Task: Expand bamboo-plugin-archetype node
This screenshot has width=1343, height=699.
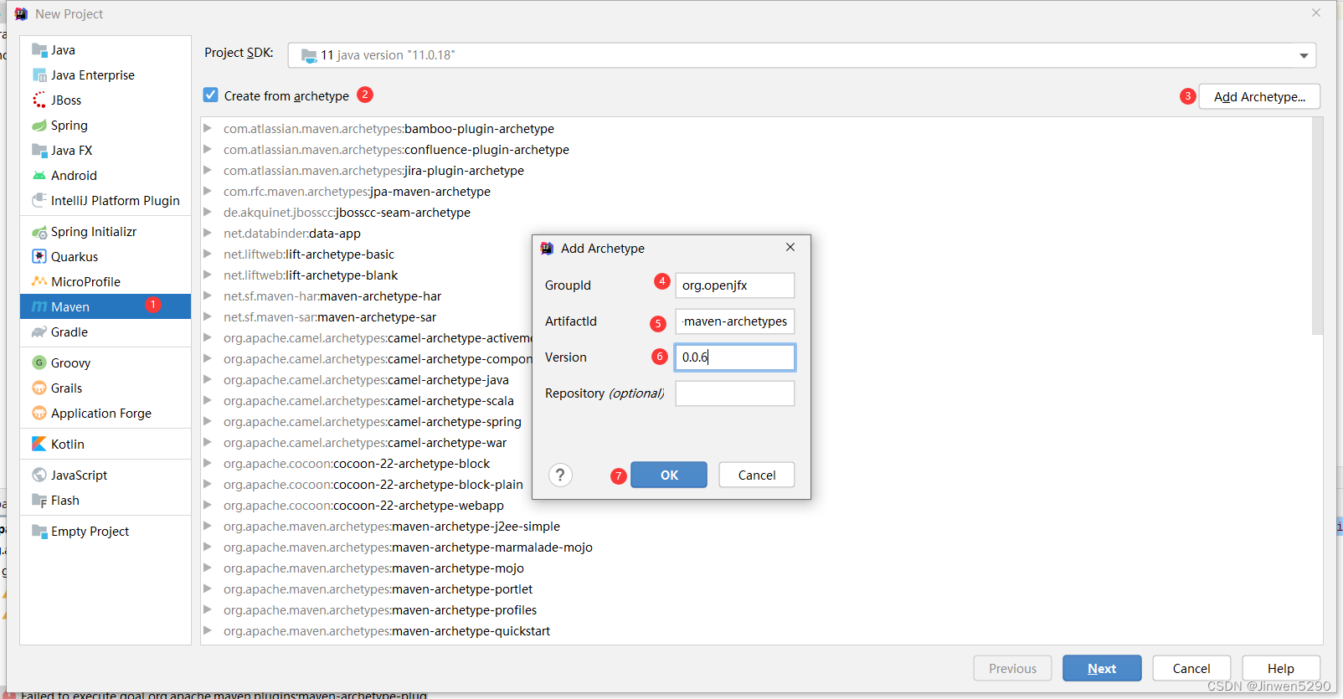Action: click(x=208, y=128)
